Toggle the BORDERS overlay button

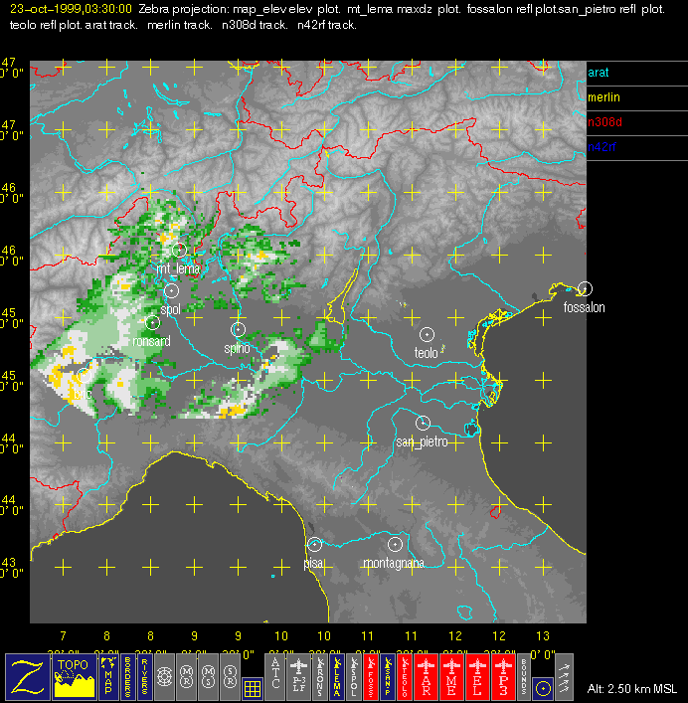tap(126, 677)
